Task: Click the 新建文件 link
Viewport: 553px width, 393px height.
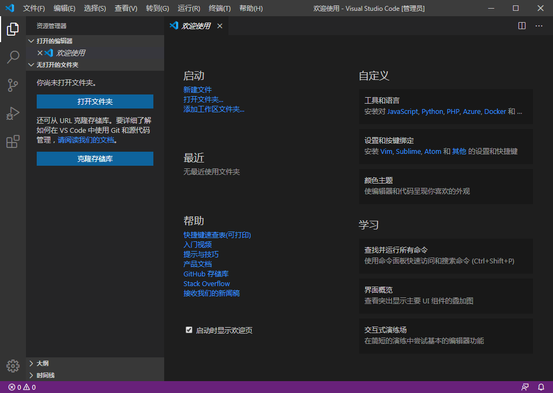Action: [198, 90]
